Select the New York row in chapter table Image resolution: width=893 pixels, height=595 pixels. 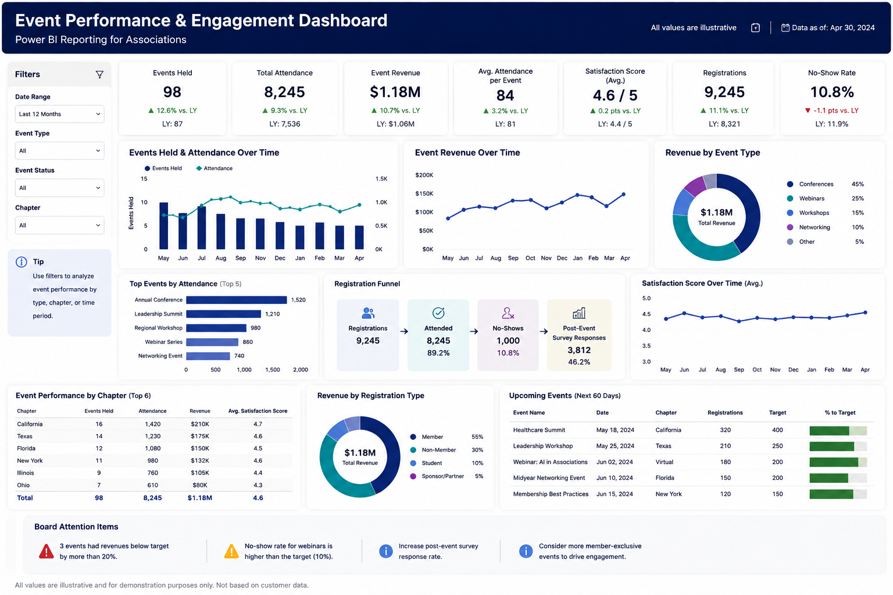pos(153,461)
